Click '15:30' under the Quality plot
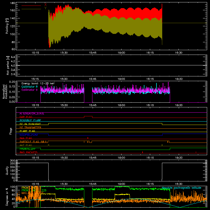This screenshot has height=210, width=210. coord(64,184)
